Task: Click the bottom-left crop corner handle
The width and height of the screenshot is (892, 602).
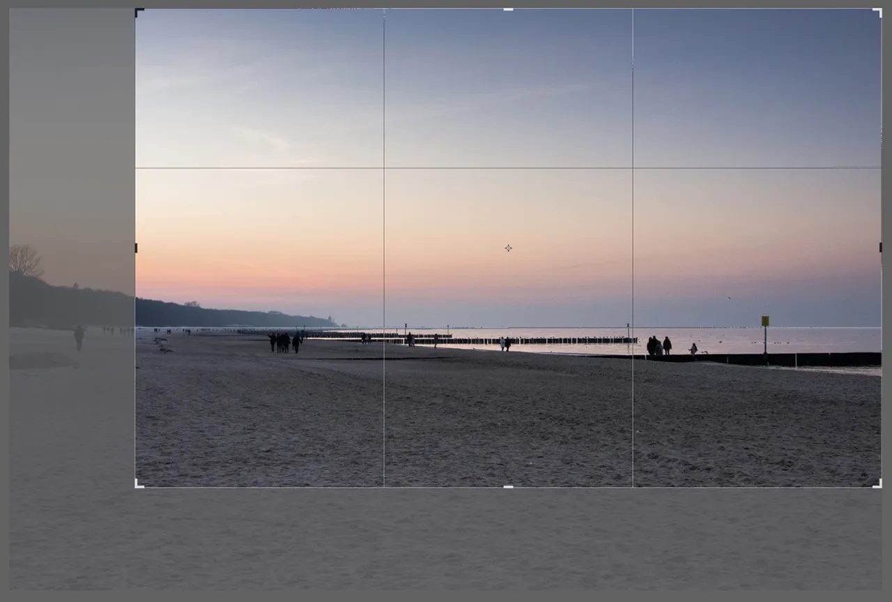Action: 136,484
